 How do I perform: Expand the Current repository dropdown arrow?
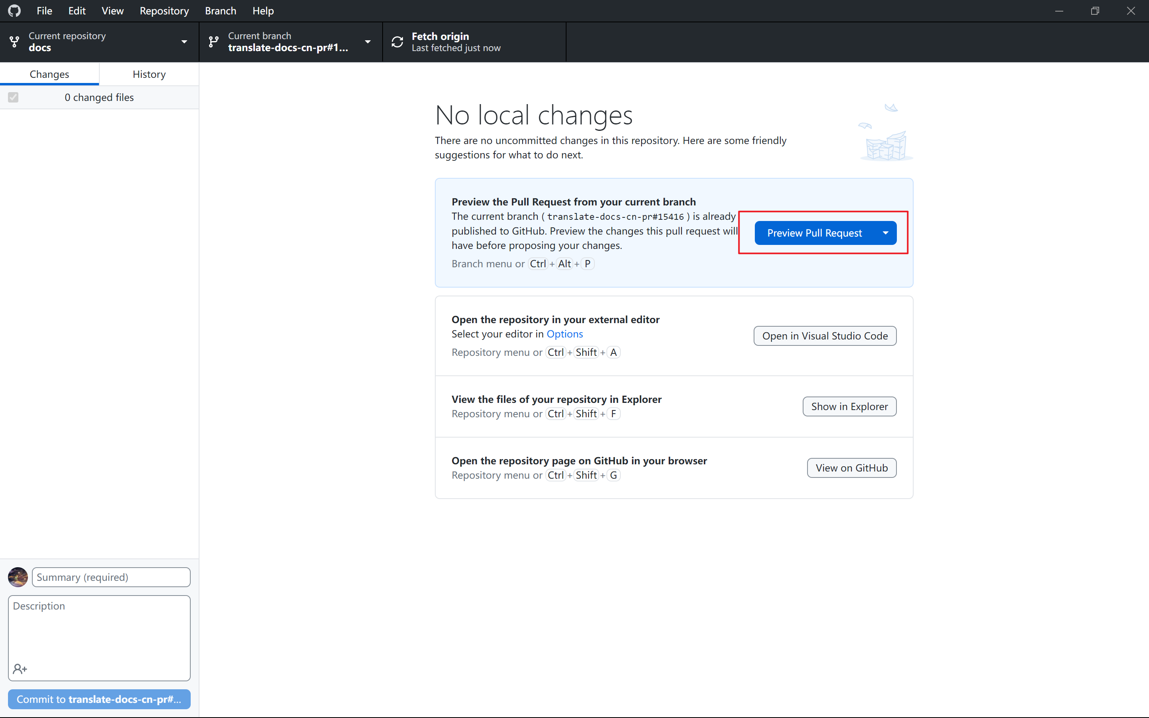(x=184, y=42)
